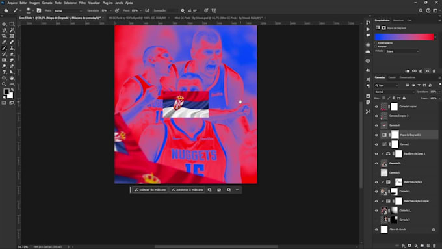Select the Clone Stamp tool
442x249 pixels.
pos(12,48)
